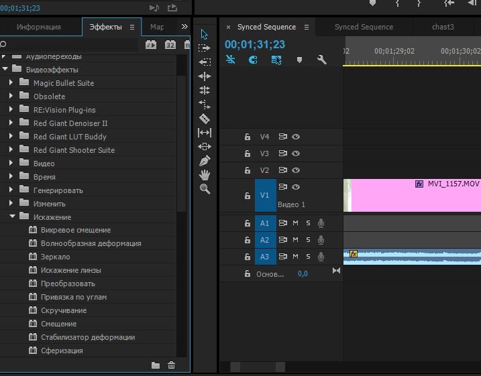Screen dimensions: 481x376
Task: Toggle sync lock on track A1
Action: [282, 223]
